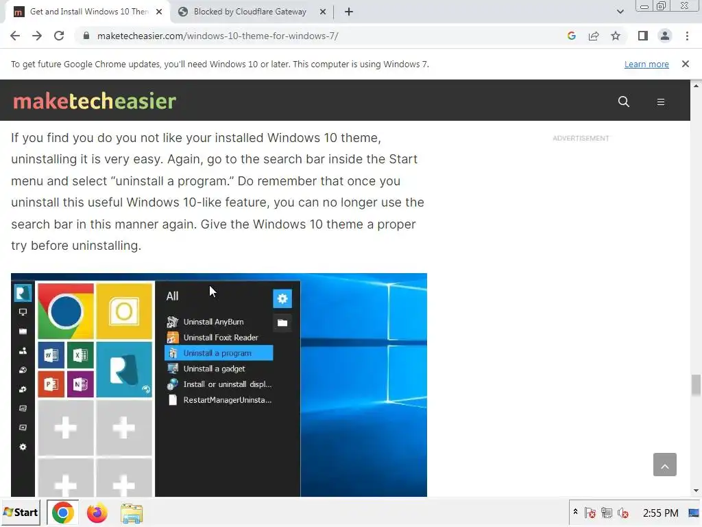Open Chrome's side panel
The image size is (702, 527).
643,36
